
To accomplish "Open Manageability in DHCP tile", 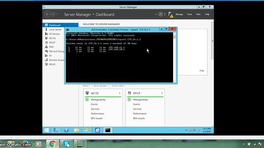I will [x=140, y=99].
